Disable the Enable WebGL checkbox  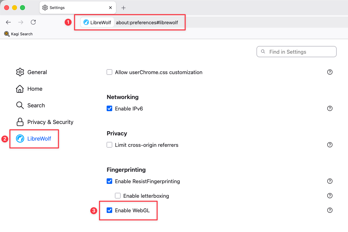tap(109, 210)
